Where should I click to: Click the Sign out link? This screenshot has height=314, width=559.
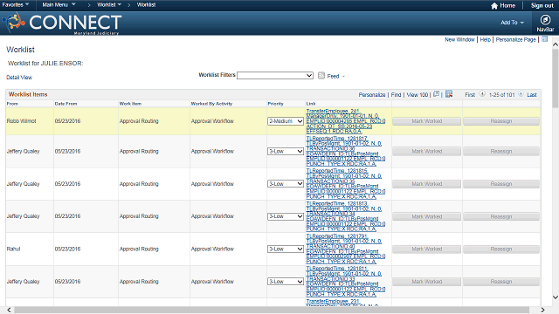tap(542, 6)
